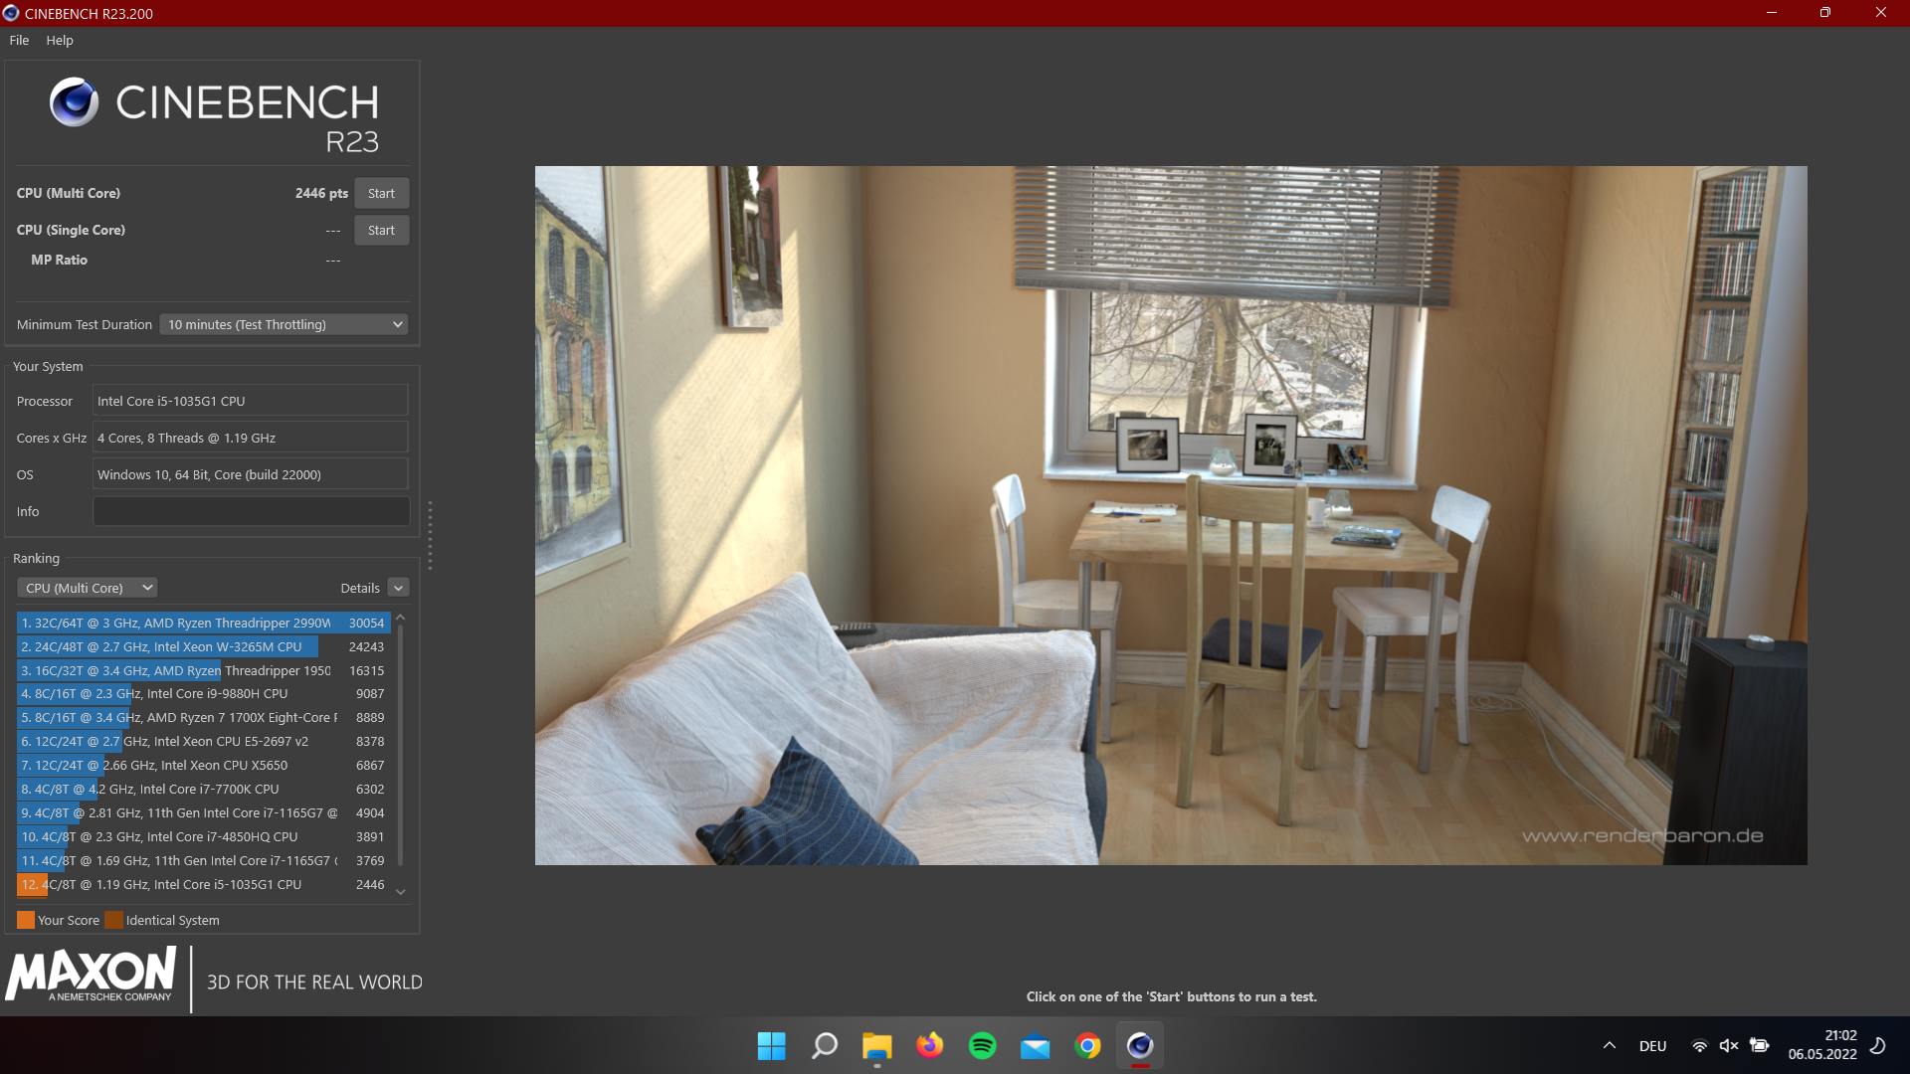This screenshot has width=1910, height=1074.
Task: Start the CPU Multi Core test
Action: click(x=381, y=193)
